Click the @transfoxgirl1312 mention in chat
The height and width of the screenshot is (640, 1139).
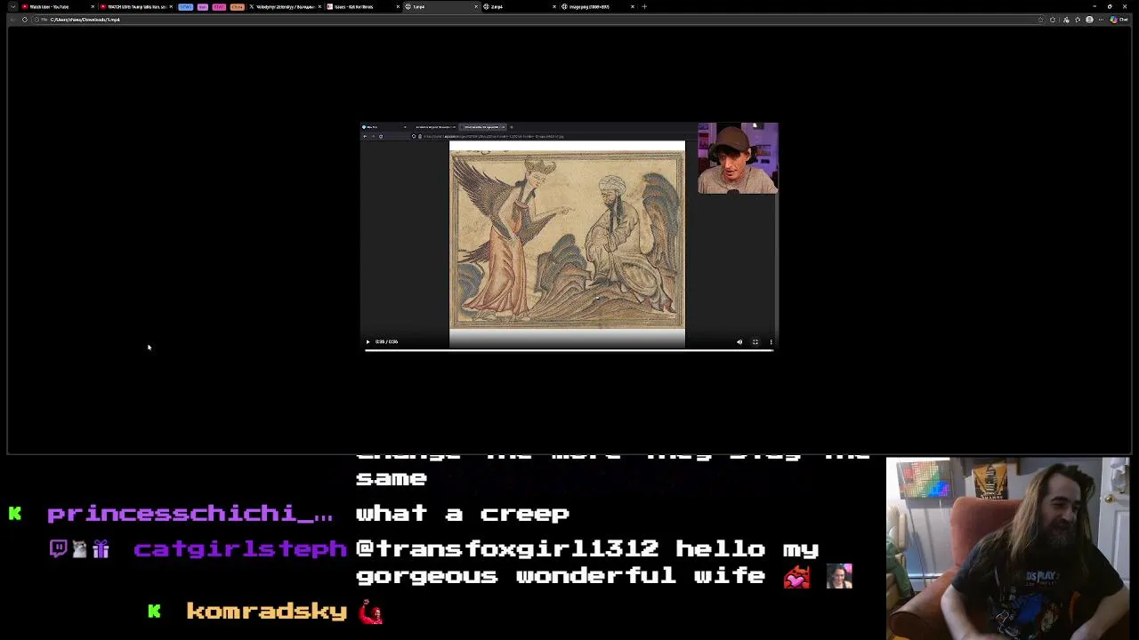[507, 548]
